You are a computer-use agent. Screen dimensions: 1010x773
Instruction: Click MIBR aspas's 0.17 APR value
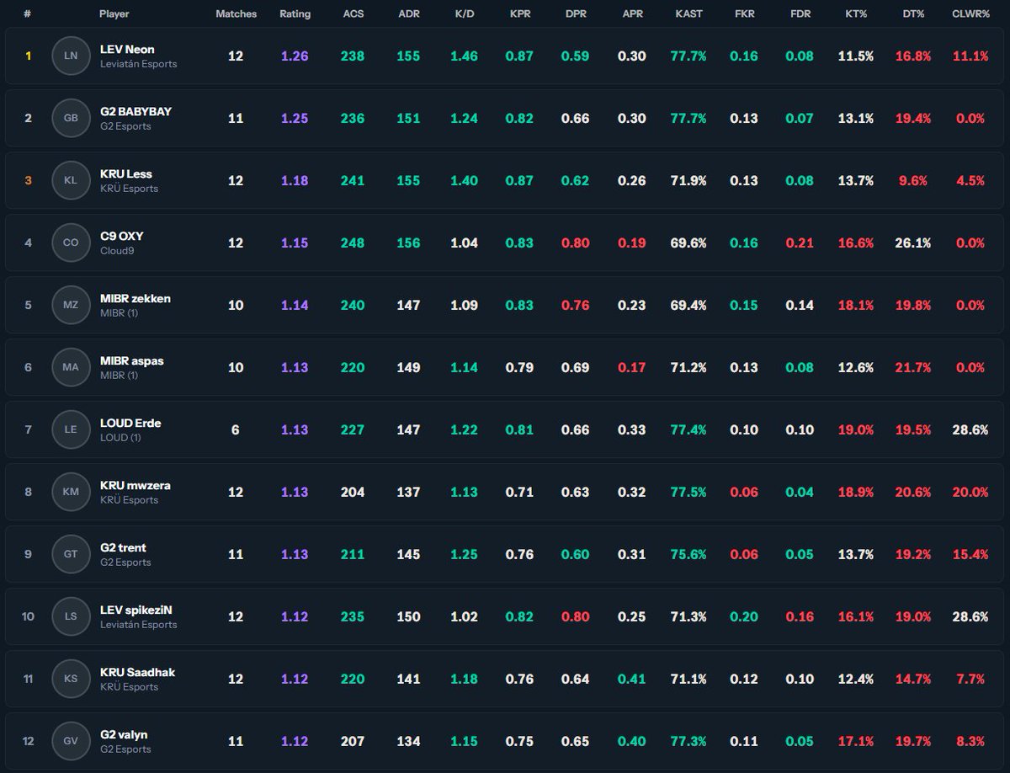pyautogui.click(x=632, y=368)
